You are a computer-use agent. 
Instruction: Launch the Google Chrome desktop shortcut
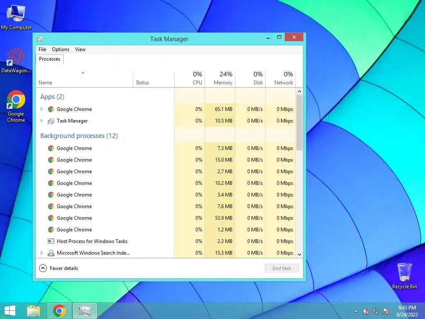(x=16, y=106)
